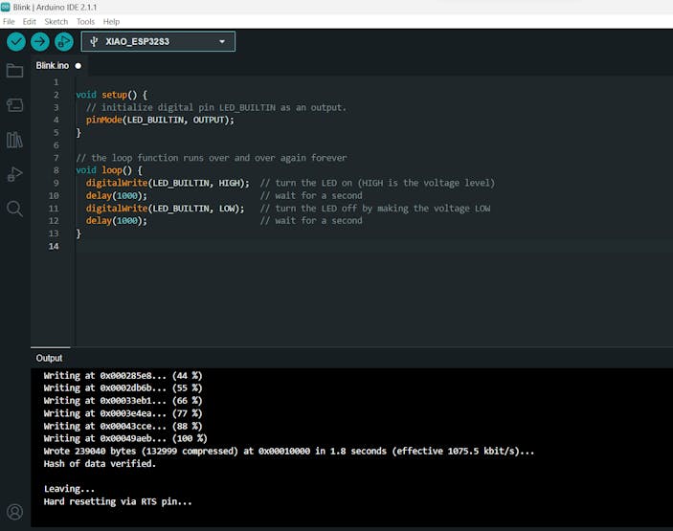The image size is (673, 531).
Task: Click the user account icon at bottom-left
Action: pyautogui.click(x=14, y=512)
